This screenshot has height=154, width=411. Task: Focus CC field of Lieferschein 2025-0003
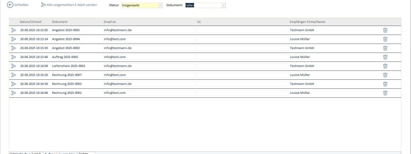243,66
